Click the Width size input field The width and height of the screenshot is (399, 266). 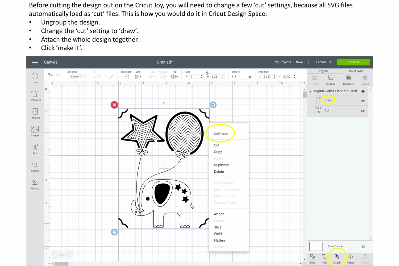(x=195, y=77)
